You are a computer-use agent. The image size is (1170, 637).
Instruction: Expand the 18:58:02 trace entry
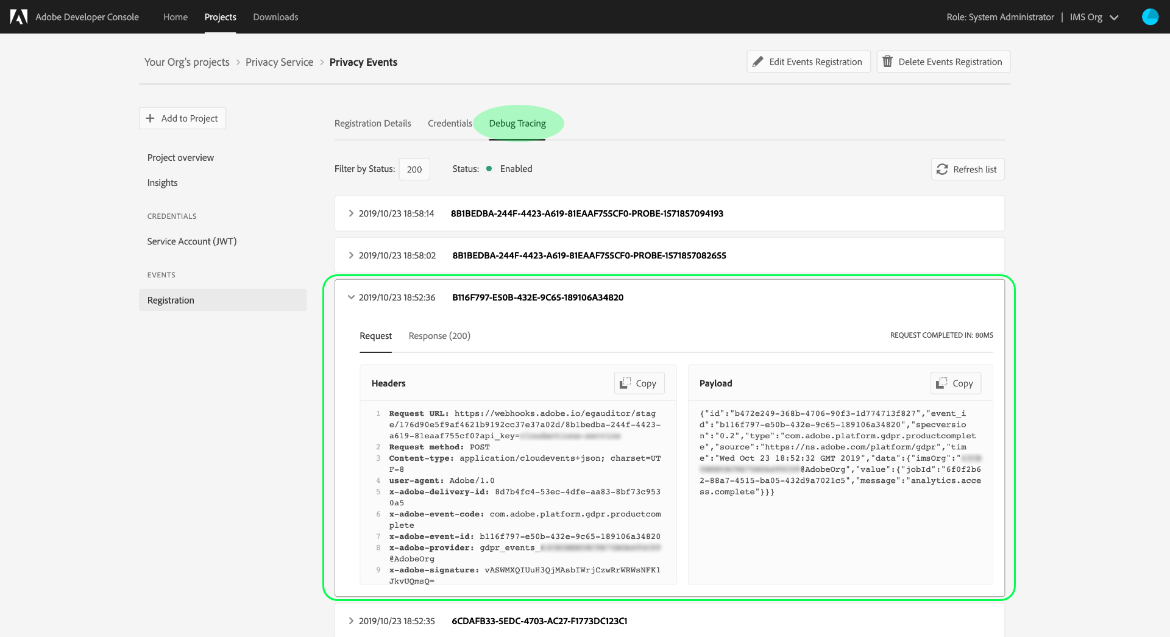351,255
